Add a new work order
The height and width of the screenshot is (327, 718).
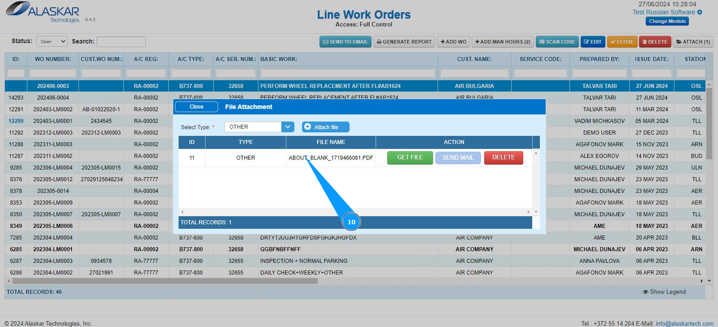[x=454, y=42]
